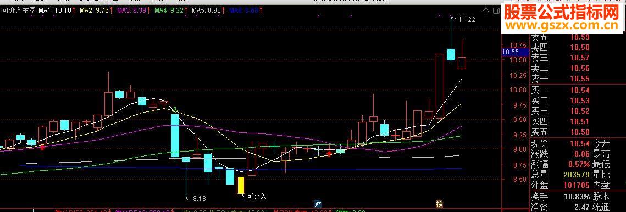
Task: Open the 财 financial marker on the timeline
Action: [x=318, y=204]
